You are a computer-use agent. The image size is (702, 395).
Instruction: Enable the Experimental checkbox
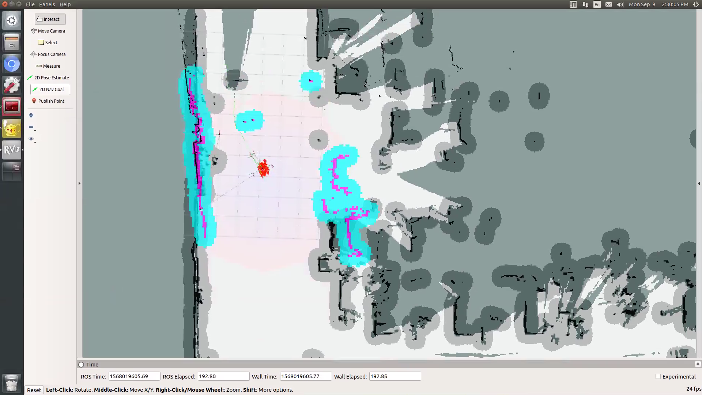[658, 376]
